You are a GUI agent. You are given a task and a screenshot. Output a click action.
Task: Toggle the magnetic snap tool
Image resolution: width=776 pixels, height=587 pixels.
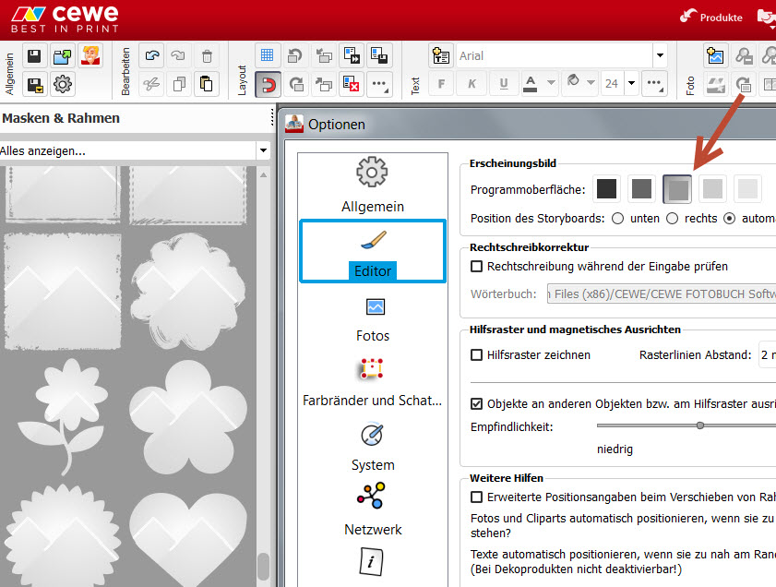tap(268, 85)
